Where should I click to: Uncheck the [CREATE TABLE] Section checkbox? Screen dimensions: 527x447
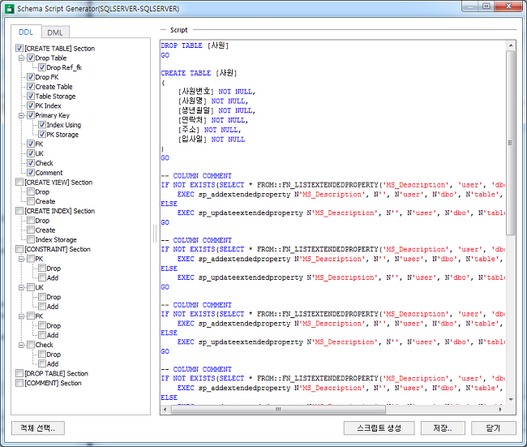19,49
